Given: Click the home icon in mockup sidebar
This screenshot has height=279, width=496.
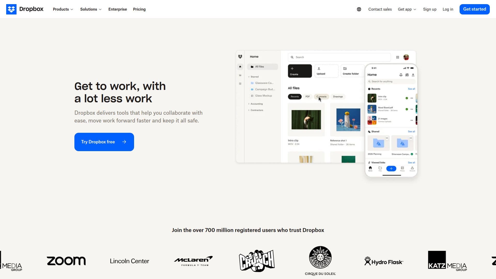Looking at the screenshot, I should click(240, 67).
